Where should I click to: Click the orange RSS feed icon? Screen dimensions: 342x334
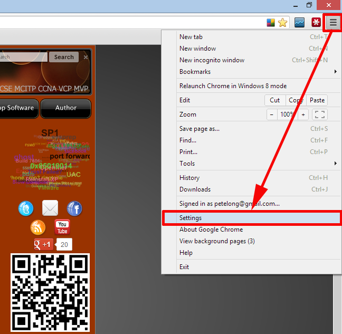pos(38,227)
